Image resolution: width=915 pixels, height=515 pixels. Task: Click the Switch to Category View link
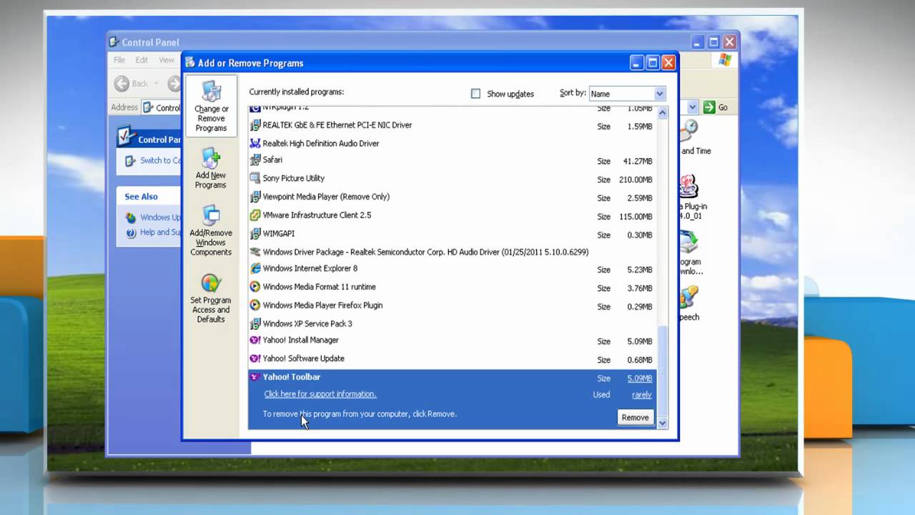161,160
